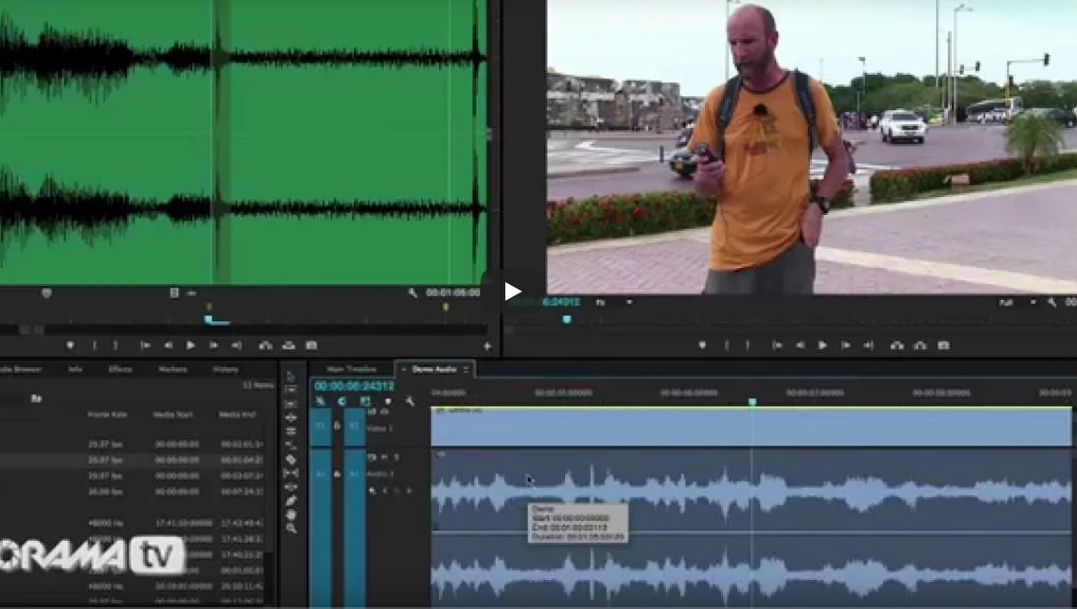Choose the Selection arrow tool
Image resolution: width=1077 pixels, height=609 pixels.
pos(291,375)
